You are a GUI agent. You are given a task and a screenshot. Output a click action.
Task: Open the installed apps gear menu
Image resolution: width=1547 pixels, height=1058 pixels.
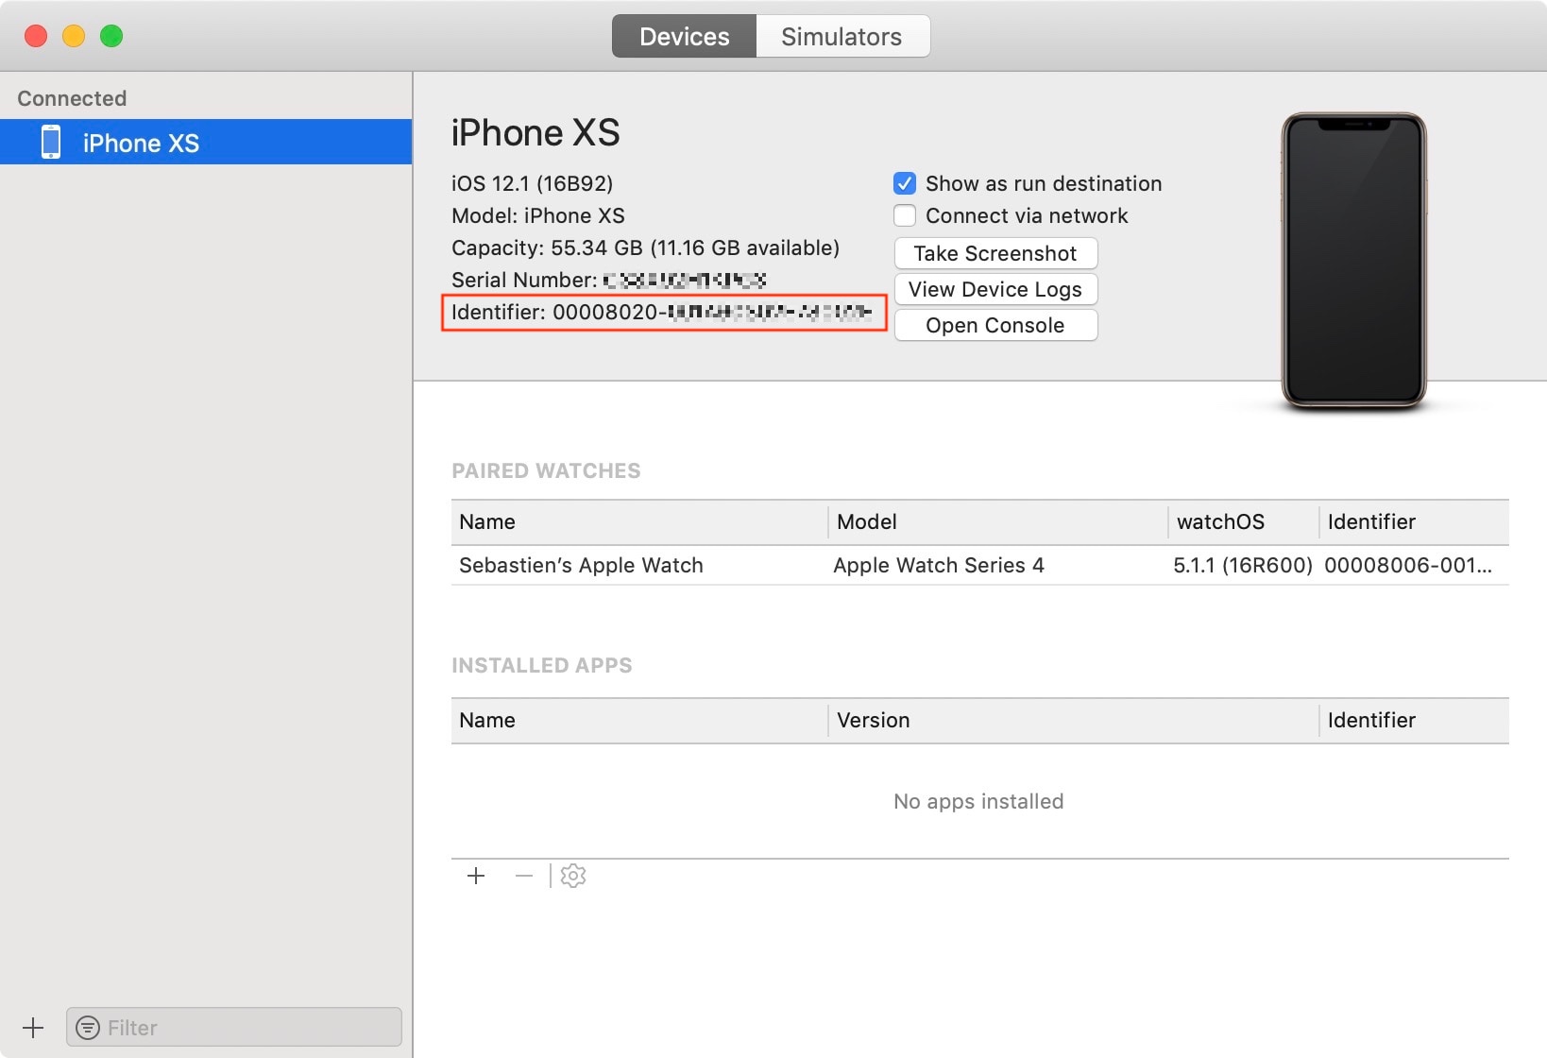pos(573,876)
